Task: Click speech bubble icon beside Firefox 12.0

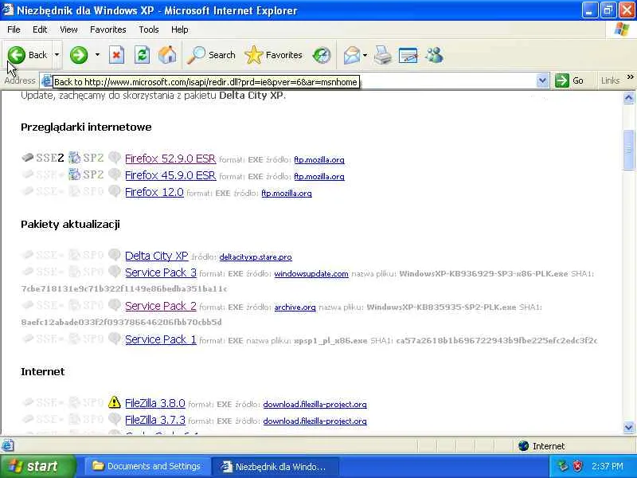Action: click(x=115, y=191)
